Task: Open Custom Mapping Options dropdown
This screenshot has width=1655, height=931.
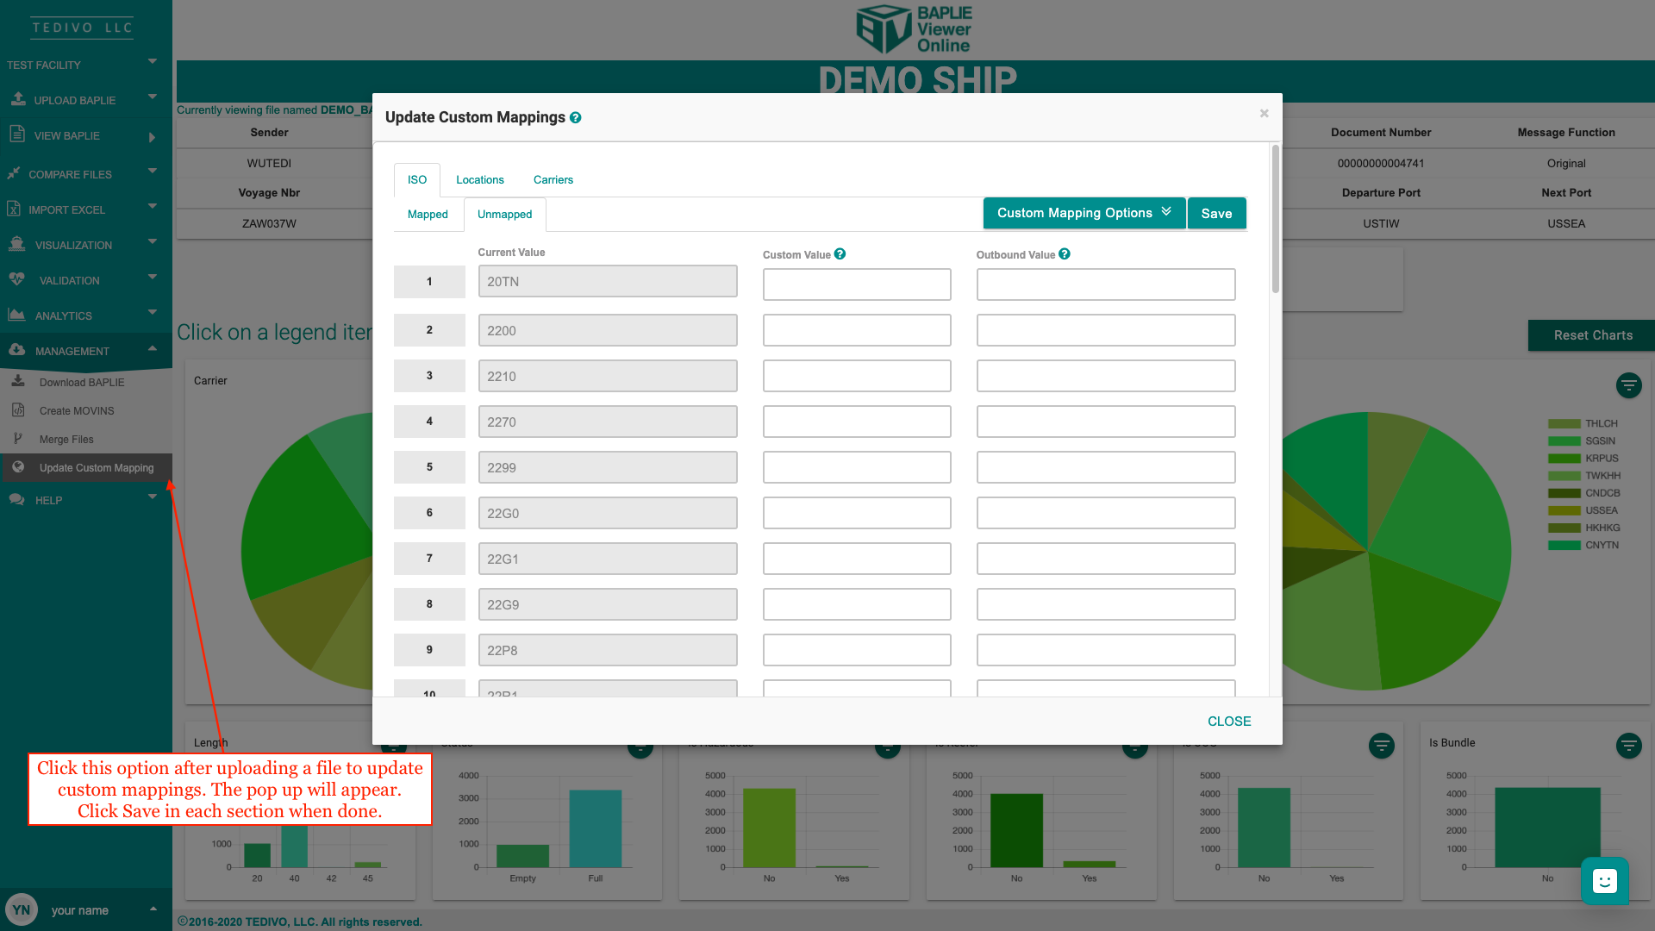Action: tap(1084, 213)
